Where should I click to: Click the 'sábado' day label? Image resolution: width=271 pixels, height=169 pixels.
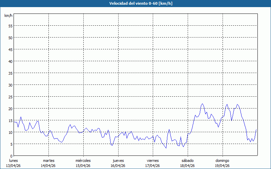[x=187, y=161]
